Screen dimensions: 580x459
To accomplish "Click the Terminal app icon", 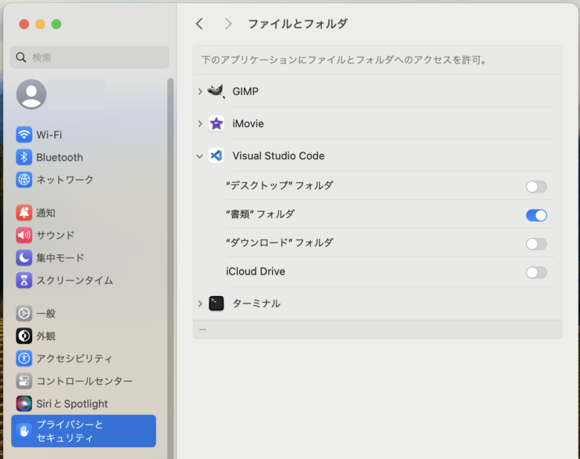I will pos(216,304).
